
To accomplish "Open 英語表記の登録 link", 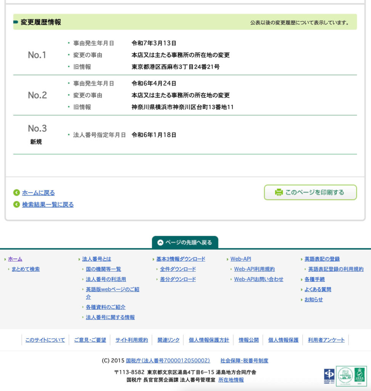I will tap(322, 259).
